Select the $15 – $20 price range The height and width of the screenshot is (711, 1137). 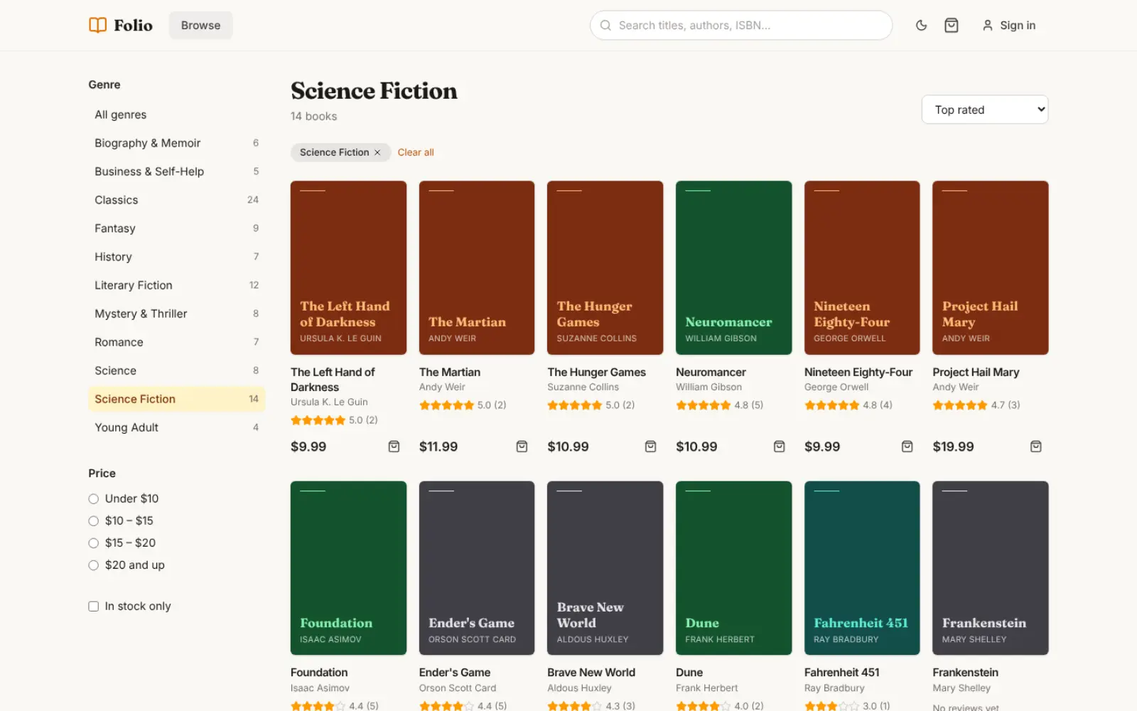[93, 543]
